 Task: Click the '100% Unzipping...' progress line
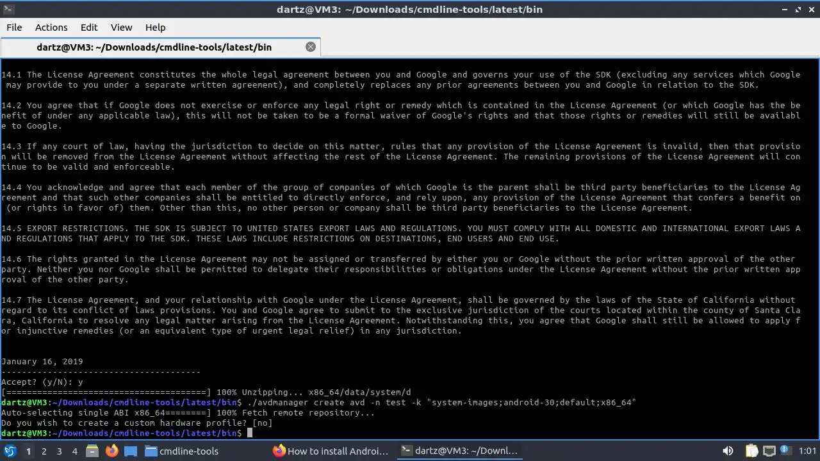[x=206, y=392]
